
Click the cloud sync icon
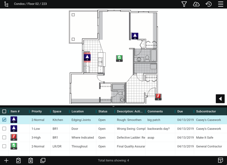pos(196,4)
